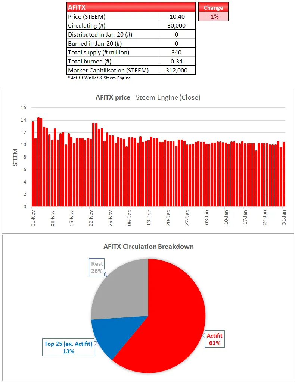This screenshot has width=295, height=388.
Task: Click the 06-Dec axis date
Action: pyautogui.click(x=129, y=218)
